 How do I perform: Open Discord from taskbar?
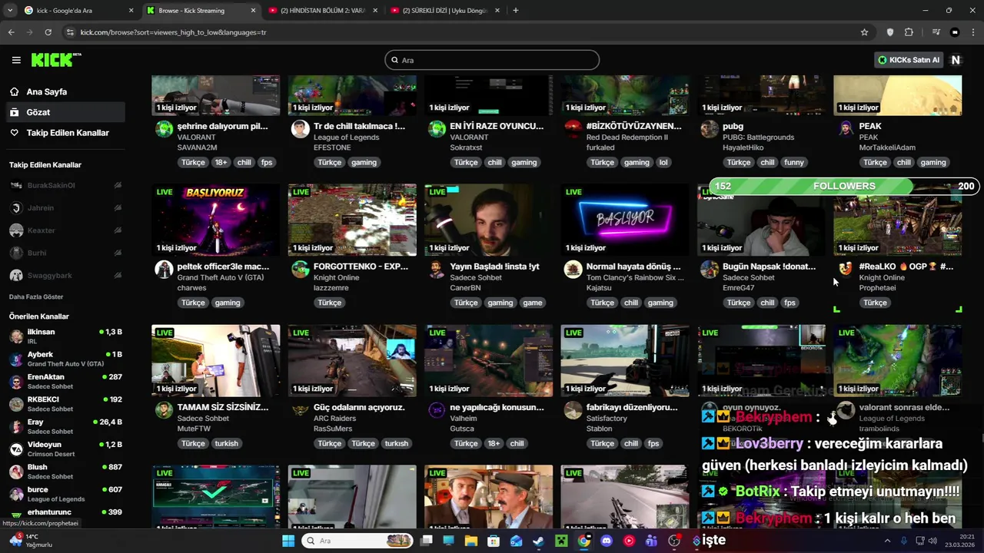click(x=607, y=541)
